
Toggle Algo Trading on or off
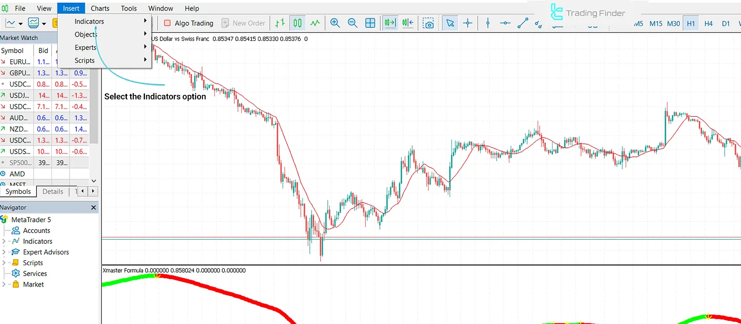pos(189,23)
